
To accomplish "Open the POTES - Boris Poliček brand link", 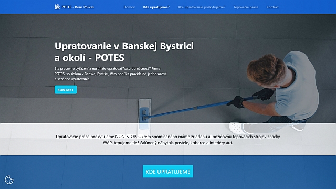I will (x=75, y=7).
